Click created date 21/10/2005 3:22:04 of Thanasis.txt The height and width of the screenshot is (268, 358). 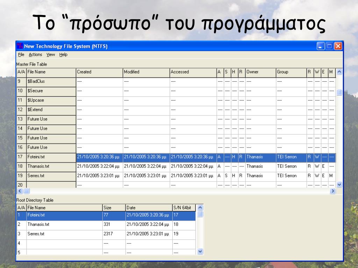coord(99,166)
